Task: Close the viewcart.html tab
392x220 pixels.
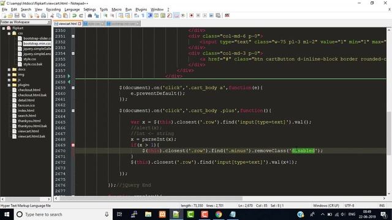Action: [80, 24]
